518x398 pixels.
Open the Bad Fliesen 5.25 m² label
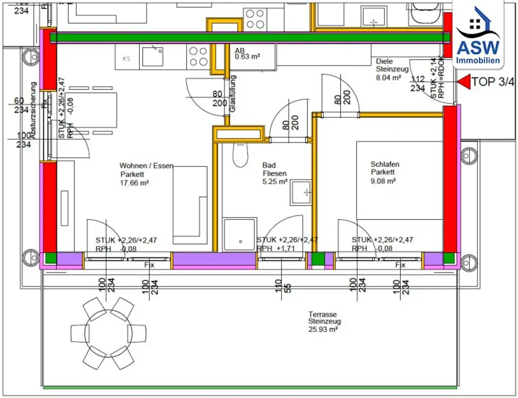click(275, 173)
